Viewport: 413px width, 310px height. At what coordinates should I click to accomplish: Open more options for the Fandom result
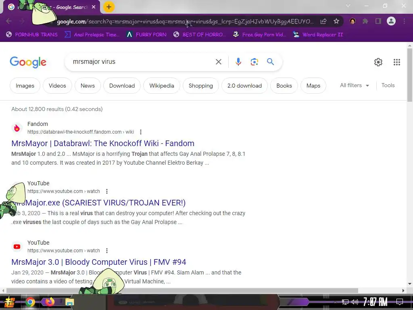(x=141, y=132)
